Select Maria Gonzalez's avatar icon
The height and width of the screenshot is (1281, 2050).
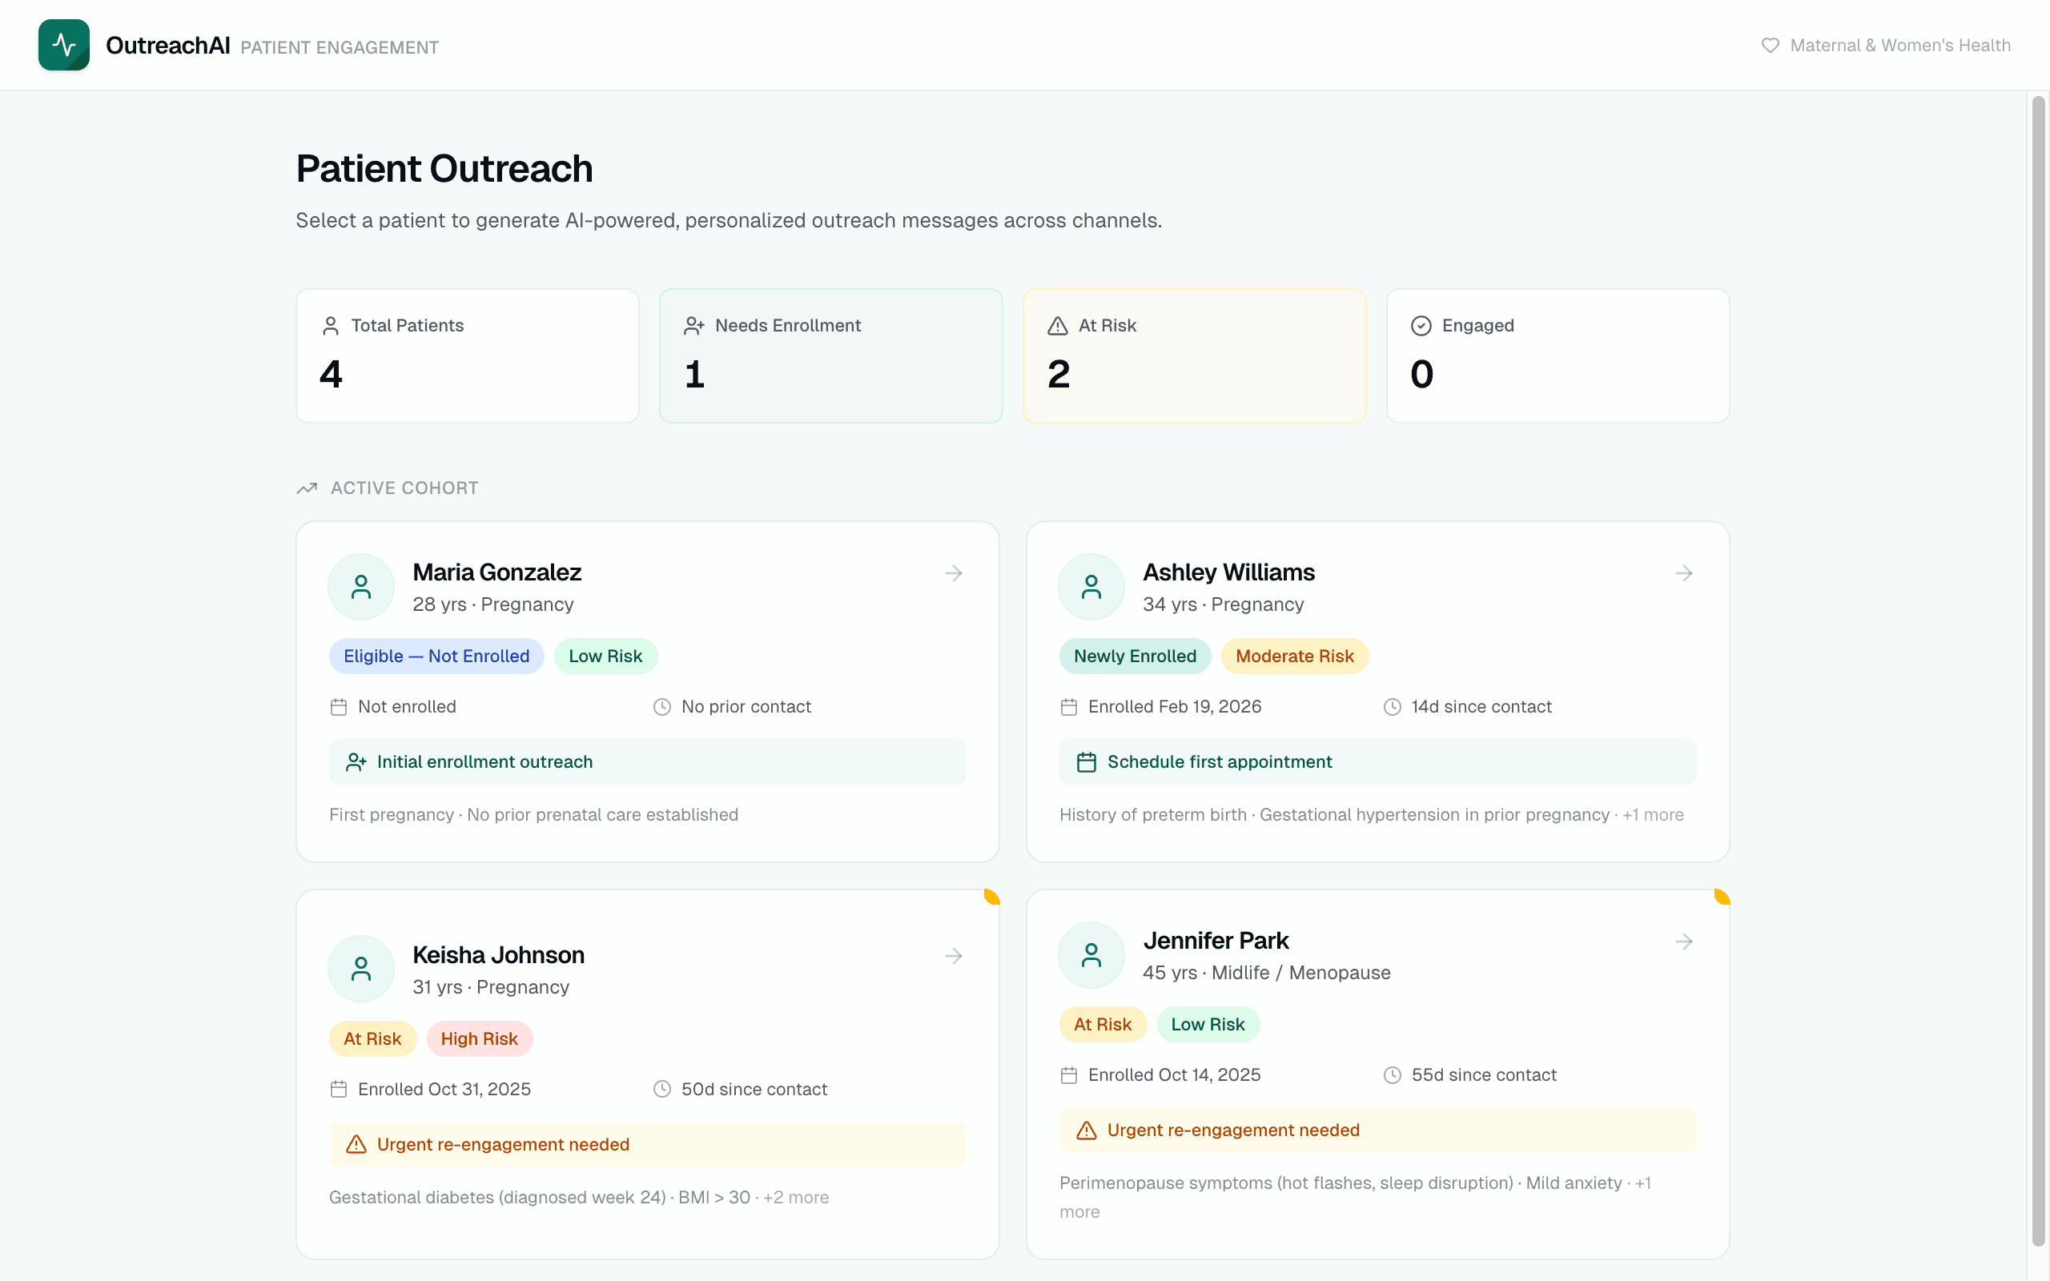361,585
